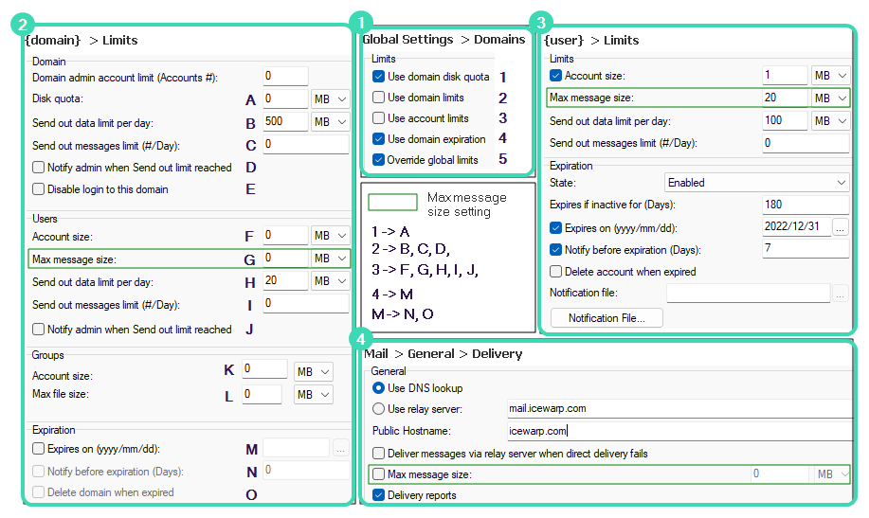869x518 pixels.
Task: Click the Public Hostname input field
Action: [x=678, y=431]
